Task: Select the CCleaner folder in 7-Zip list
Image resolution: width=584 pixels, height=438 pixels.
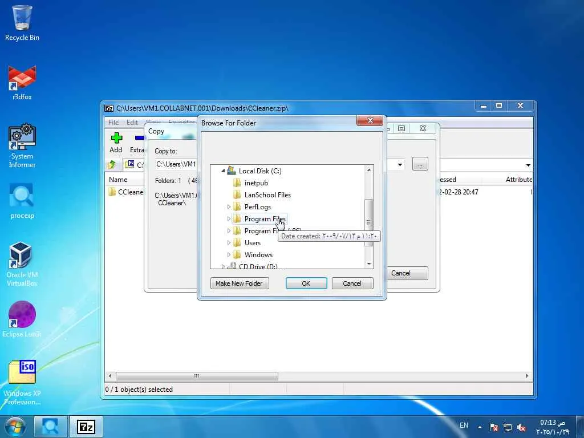Action: (x=126, y=192)
